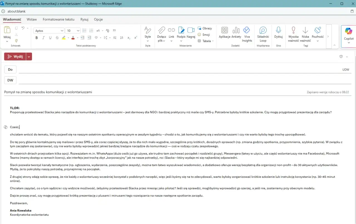This screenshot has width=356, height=224.
Task: Toggle Underline formatting
Action: pyautogui.click(x=50, y=38)
